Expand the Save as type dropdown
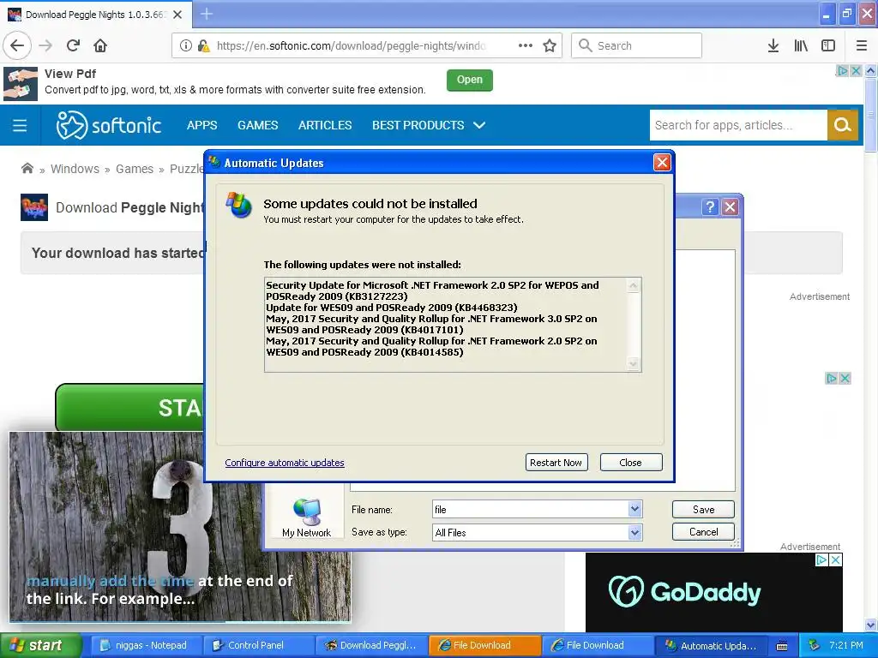The image size is (878, 658). tap(634, 532)
